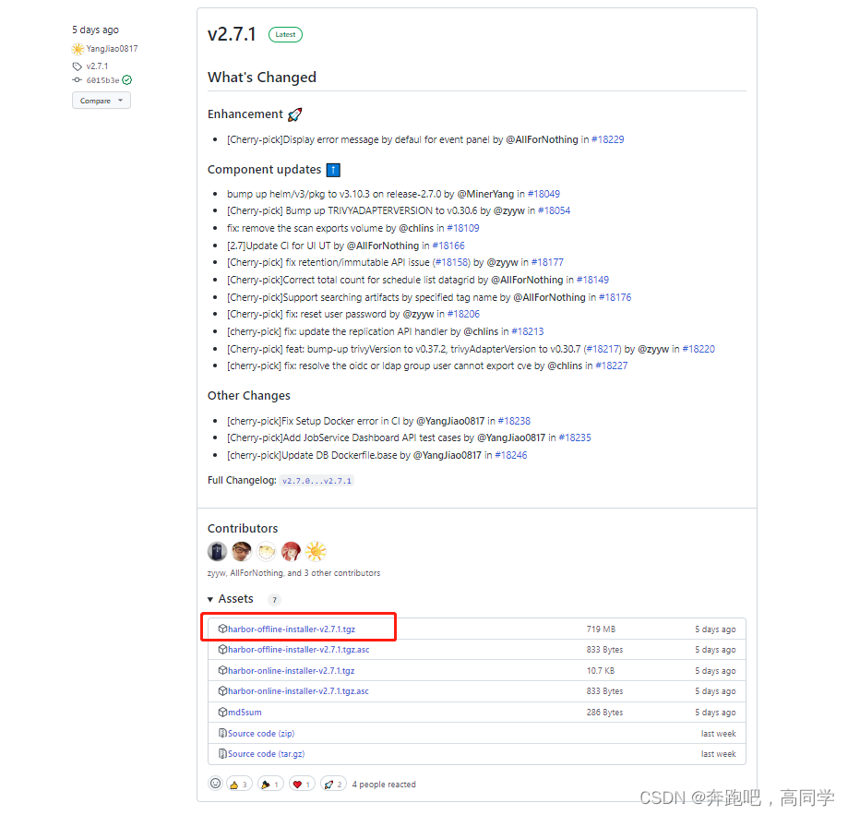The width and height of the screenshot is (848, 815).
Task: Open commit 6015b3e link
Action: 102,80
